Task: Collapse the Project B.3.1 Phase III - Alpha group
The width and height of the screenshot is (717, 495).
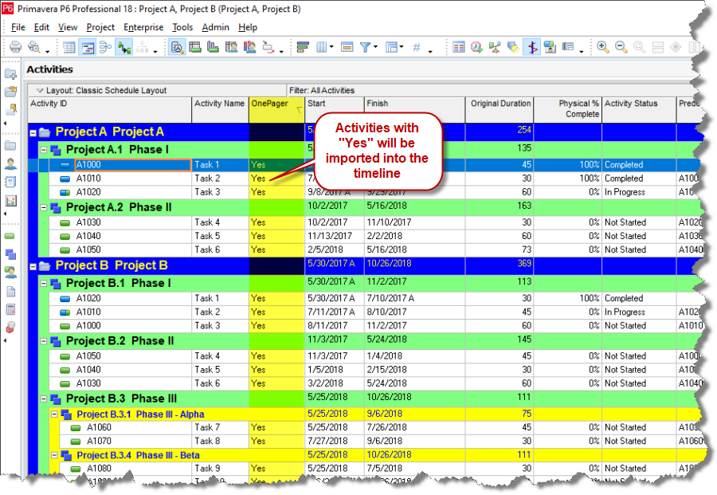Action: tap(54, 414)
